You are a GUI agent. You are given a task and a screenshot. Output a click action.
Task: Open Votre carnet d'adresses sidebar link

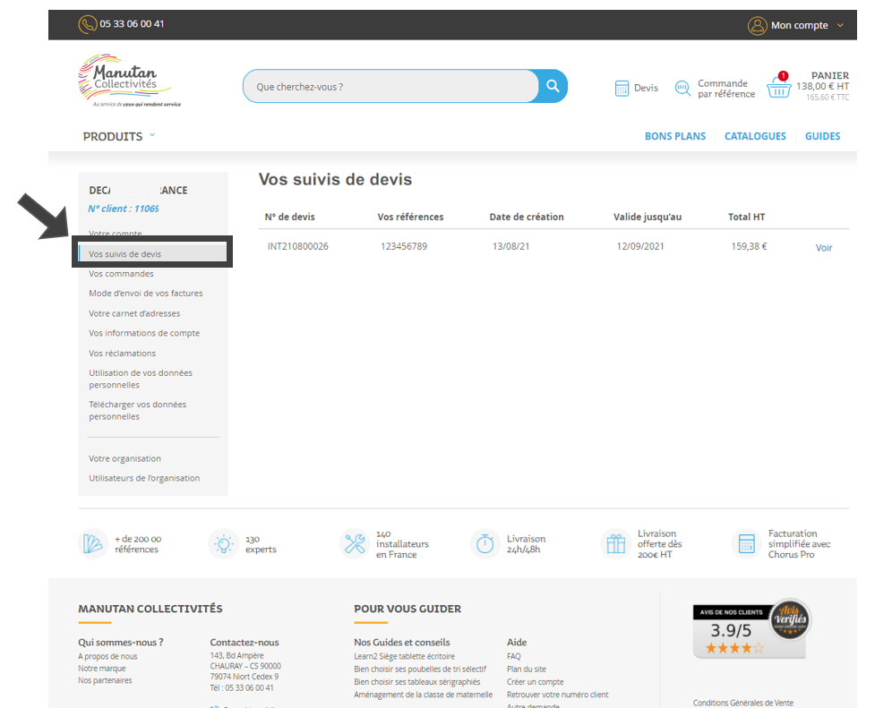click(x=134, y=313)
